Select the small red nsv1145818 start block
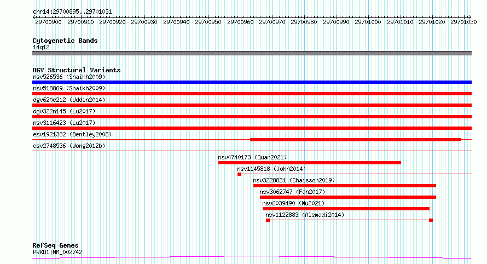This screenshot has width=487, height=264. 239,174
